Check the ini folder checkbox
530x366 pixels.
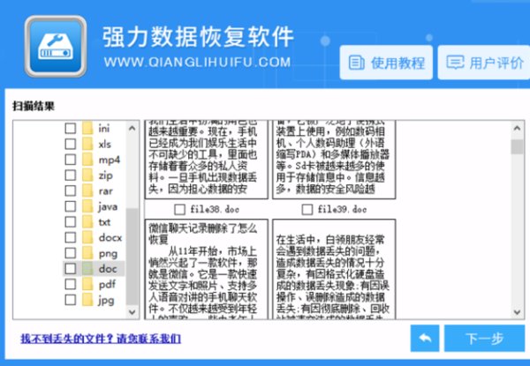[x=71, y=129]
